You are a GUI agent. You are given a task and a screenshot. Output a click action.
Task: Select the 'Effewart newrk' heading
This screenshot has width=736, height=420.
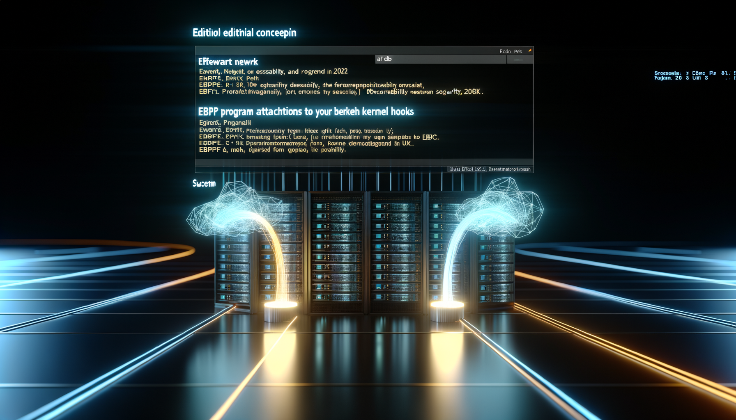coord(228,62)
